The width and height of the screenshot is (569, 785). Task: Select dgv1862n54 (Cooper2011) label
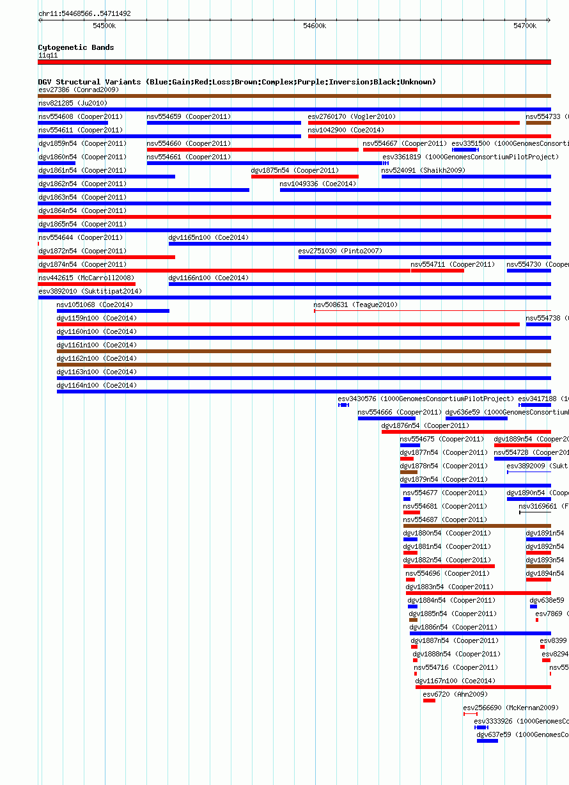click(x=82, y=184)
